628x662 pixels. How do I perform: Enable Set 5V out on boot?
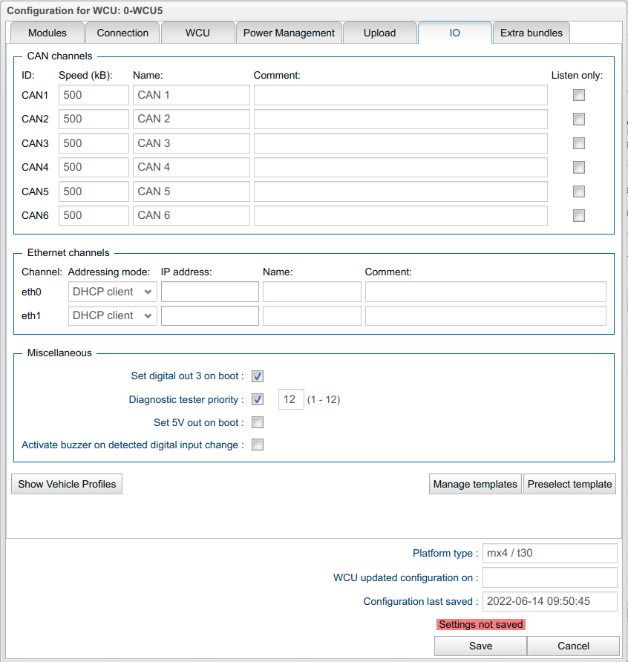[x=258, y=422]
